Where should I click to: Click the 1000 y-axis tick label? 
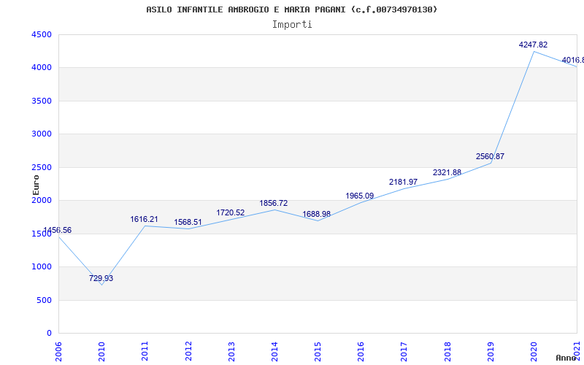(42, 266)
